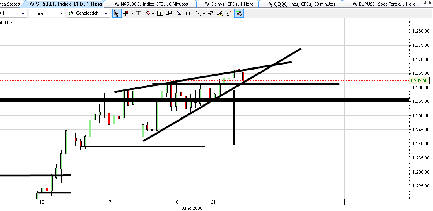
Task: Open the 1 Hora timeframe dropdown
Action: pos(47,13)
